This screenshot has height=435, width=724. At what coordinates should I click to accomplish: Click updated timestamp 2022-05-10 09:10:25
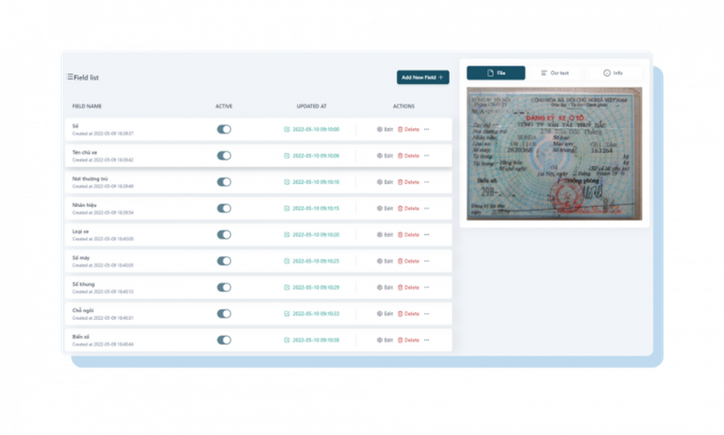(x=316, y=261)
